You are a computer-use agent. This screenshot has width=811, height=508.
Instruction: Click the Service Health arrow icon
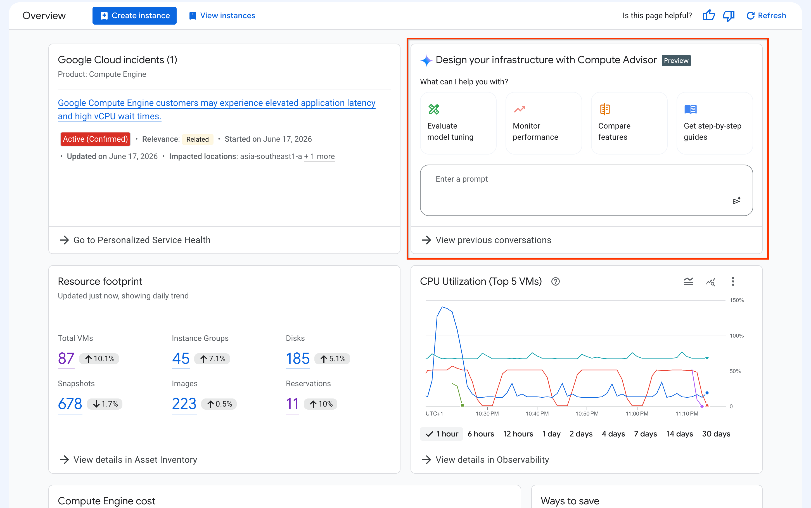tap(64, 240)
